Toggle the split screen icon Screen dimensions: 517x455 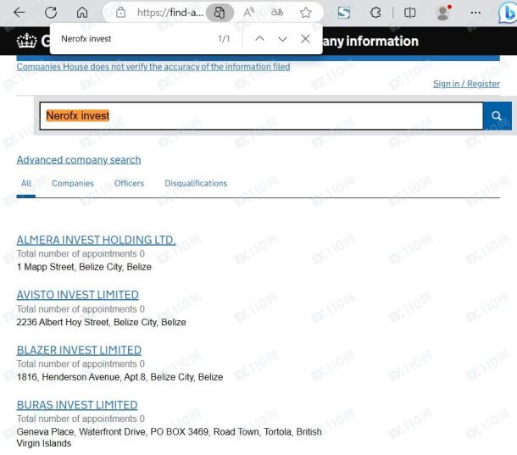[x=410, y=13]
